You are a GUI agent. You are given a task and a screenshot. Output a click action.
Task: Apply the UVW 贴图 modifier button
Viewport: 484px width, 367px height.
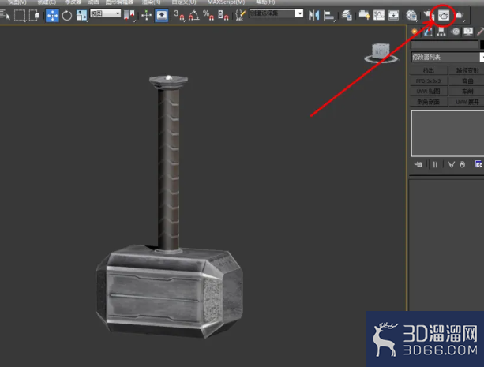(x=429, y=92)
